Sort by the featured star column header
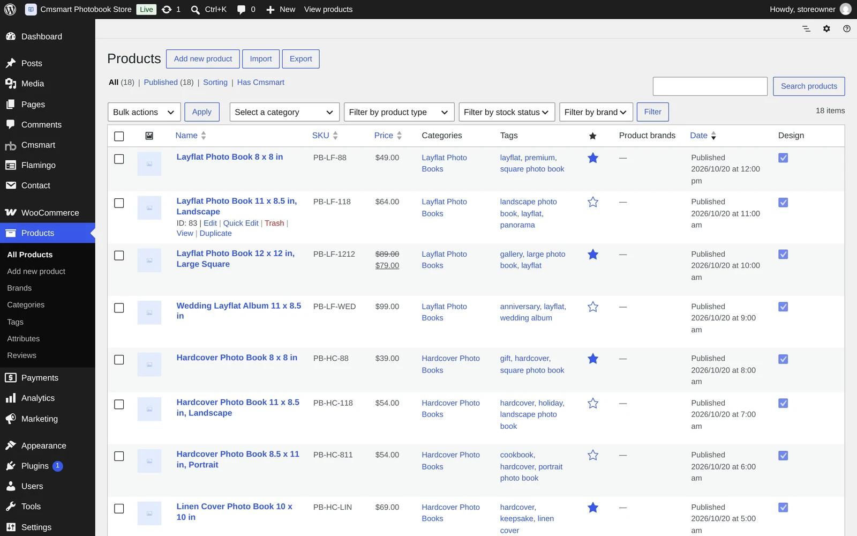This screenshot has width=857, height=536. click(x=593, y=136)
